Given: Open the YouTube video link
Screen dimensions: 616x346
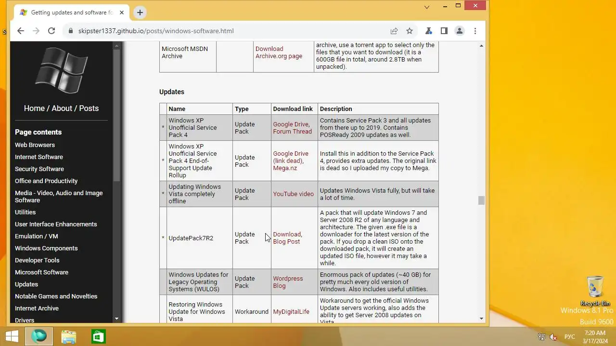Looking at the screenshot, I should click(293, 194).
